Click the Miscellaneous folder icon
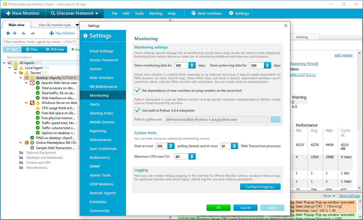 (x=21, y=168)
